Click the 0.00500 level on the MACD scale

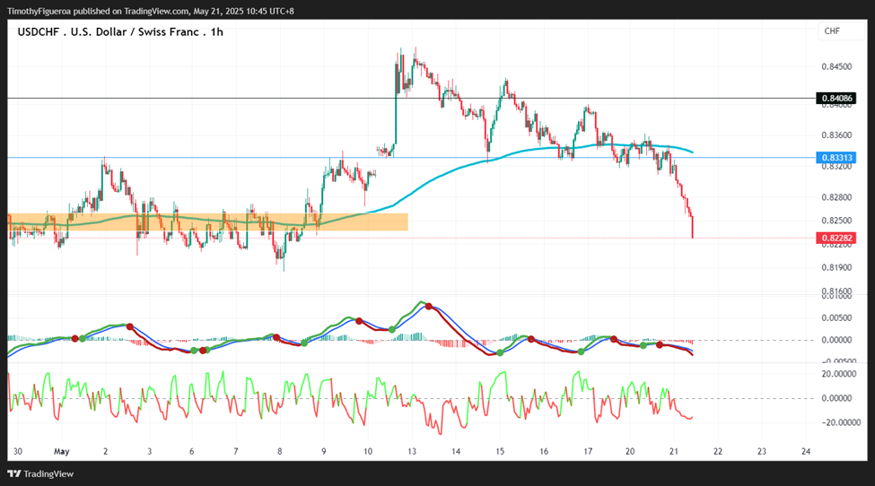point(836,317)
